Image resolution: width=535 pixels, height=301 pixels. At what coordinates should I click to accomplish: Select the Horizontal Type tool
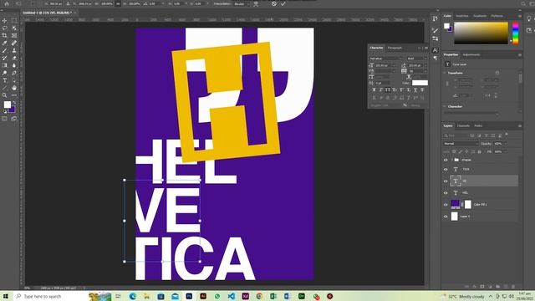(x=4, y=80)
